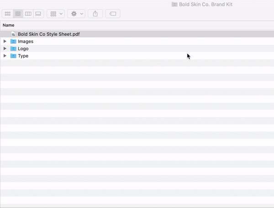
Task: Click the PDF file icon
Action: (13, 34)
